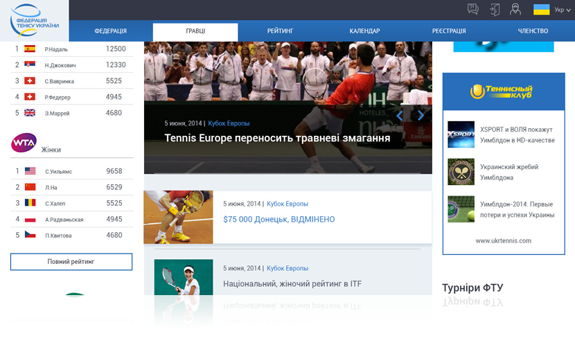The height and width of the screenshot is (363, 575).
Task: Show previous slide with left arrow
Action: (400, 116)
